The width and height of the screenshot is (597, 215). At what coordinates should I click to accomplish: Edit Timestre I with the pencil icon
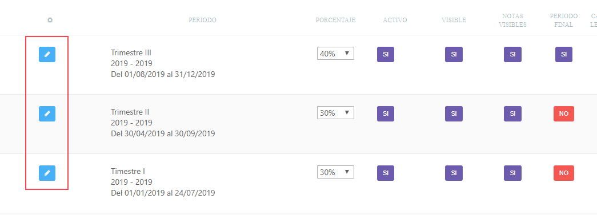point(47,173)
